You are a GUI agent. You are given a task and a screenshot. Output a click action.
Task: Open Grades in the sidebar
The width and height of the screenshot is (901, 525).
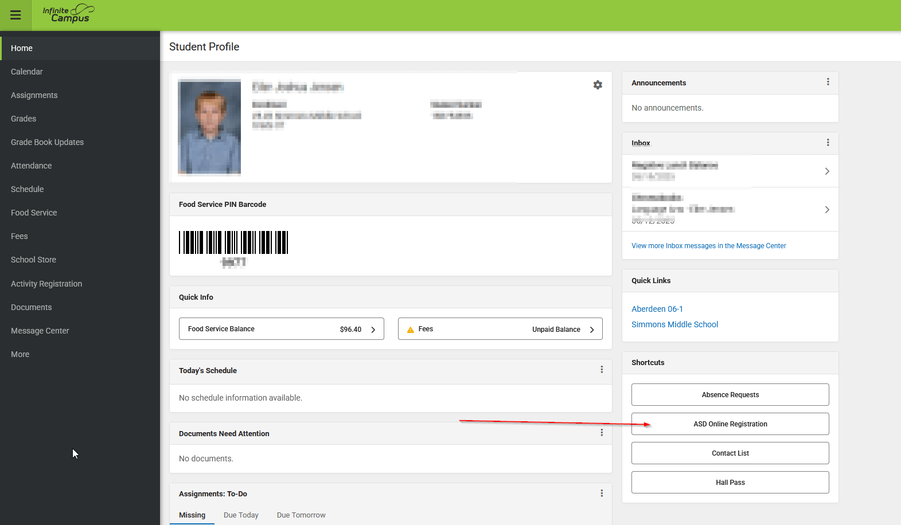tap(80, 119)
